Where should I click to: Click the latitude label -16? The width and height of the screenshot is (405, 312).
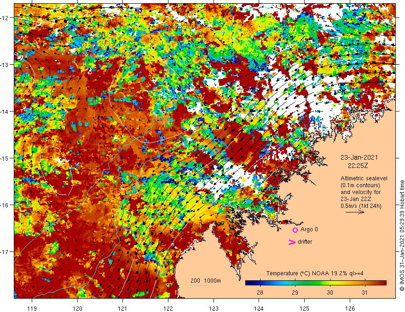click(x=5, y=205)
